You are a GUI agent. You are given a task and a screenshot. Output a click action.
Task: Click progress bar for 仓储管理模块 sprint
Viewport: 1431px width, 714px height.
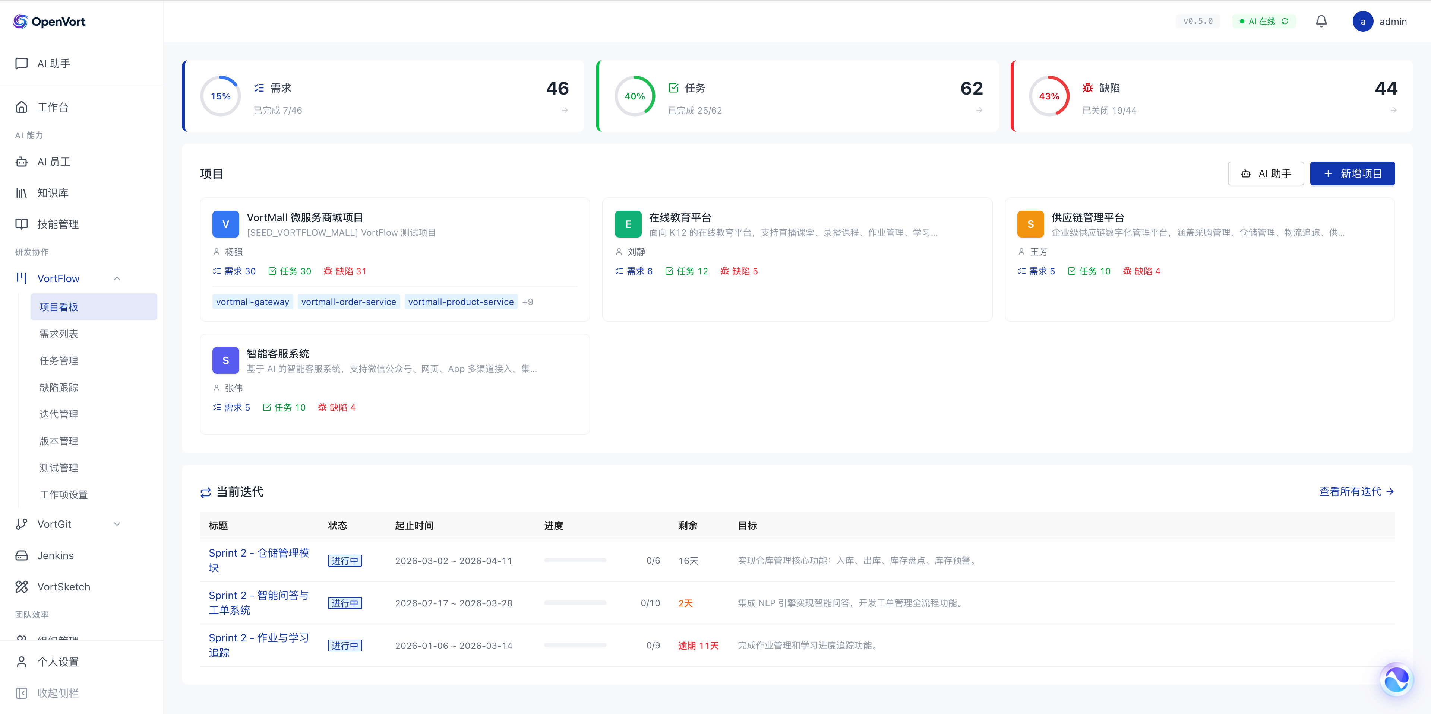tap(575, 560)
